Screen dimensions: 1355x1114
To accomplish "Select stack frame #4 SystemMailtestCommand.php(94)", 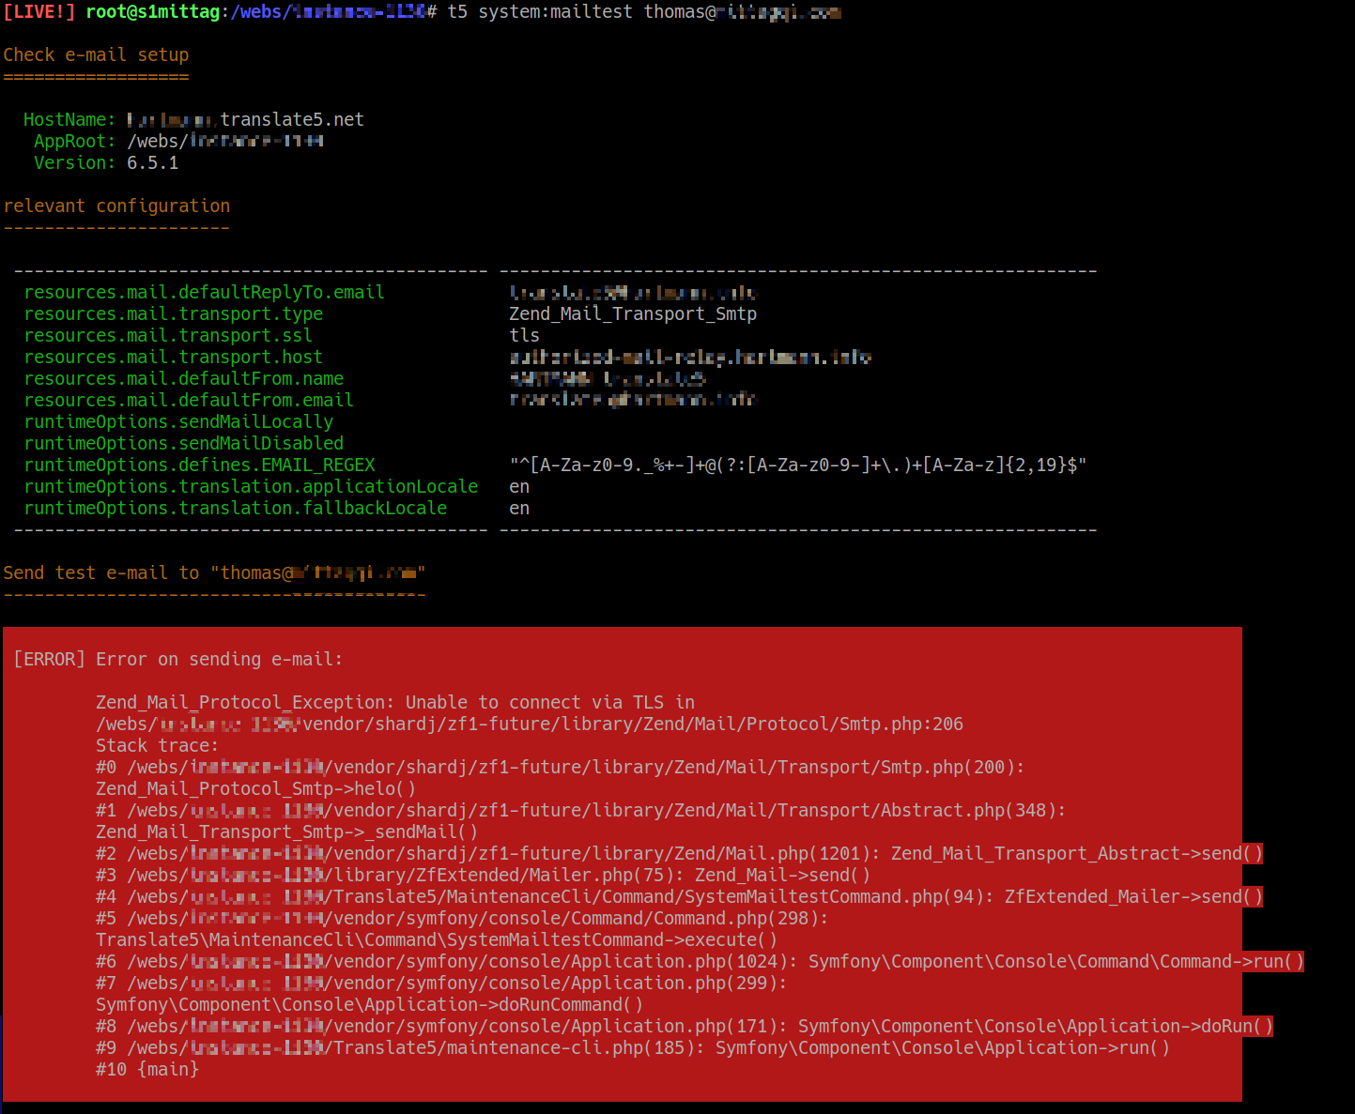I will pos(679,896).
